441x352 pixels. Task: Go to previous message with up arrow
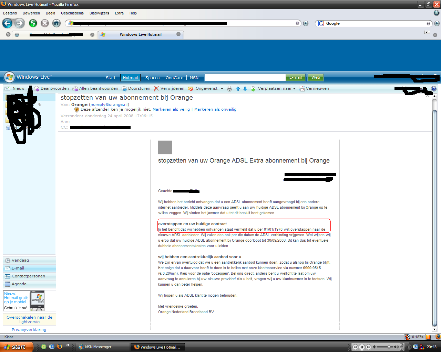[x=238, y=89]
